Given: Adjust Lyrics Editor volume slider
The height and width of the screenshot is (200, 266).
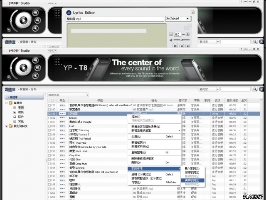Looking at the screenshot, I should tap(182, 40).
